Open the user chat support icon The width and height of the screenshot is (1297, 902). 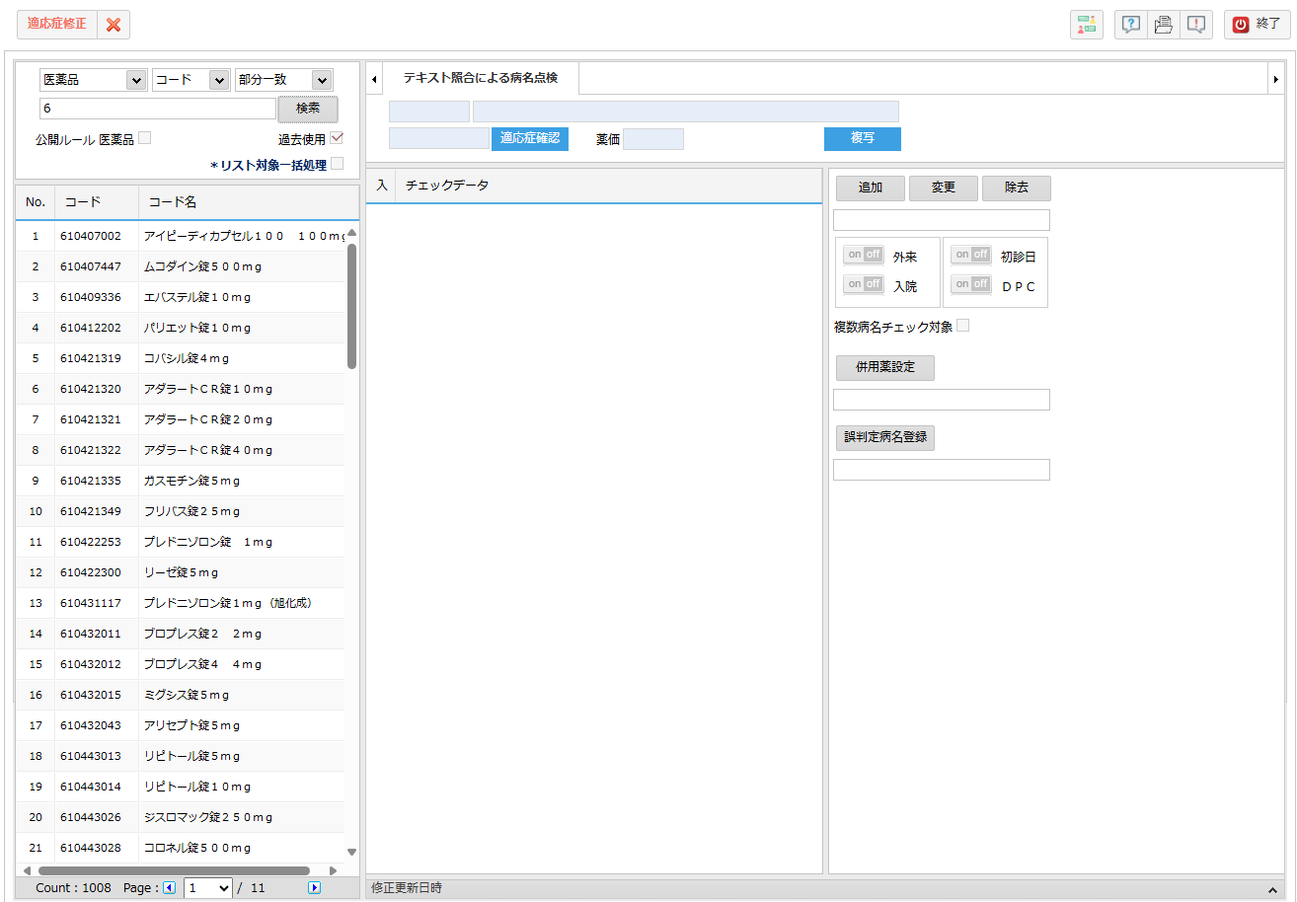click(1087, 25)
